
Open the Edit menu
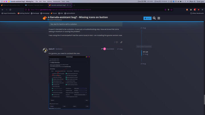point(40,1)
